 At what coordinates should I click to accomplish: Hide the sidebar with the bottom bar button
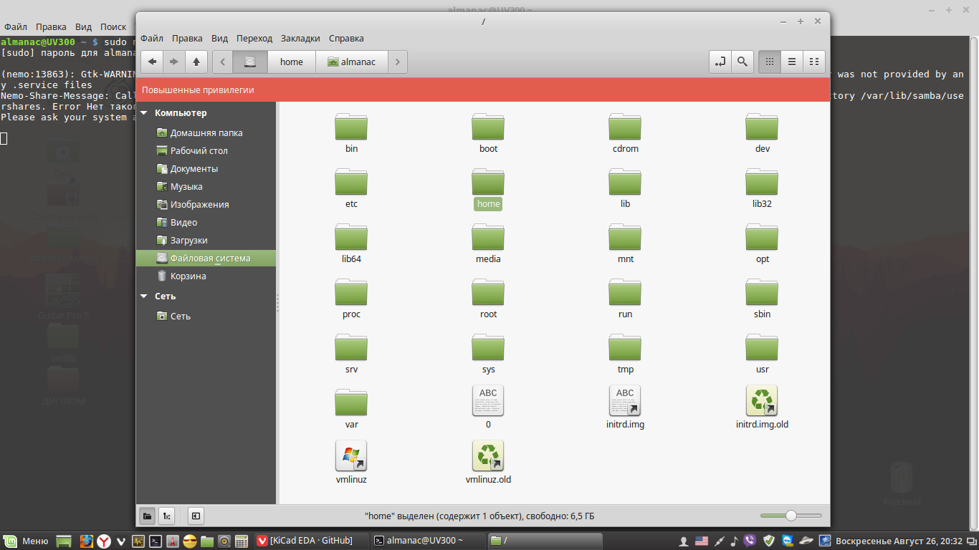pos(196,516)
